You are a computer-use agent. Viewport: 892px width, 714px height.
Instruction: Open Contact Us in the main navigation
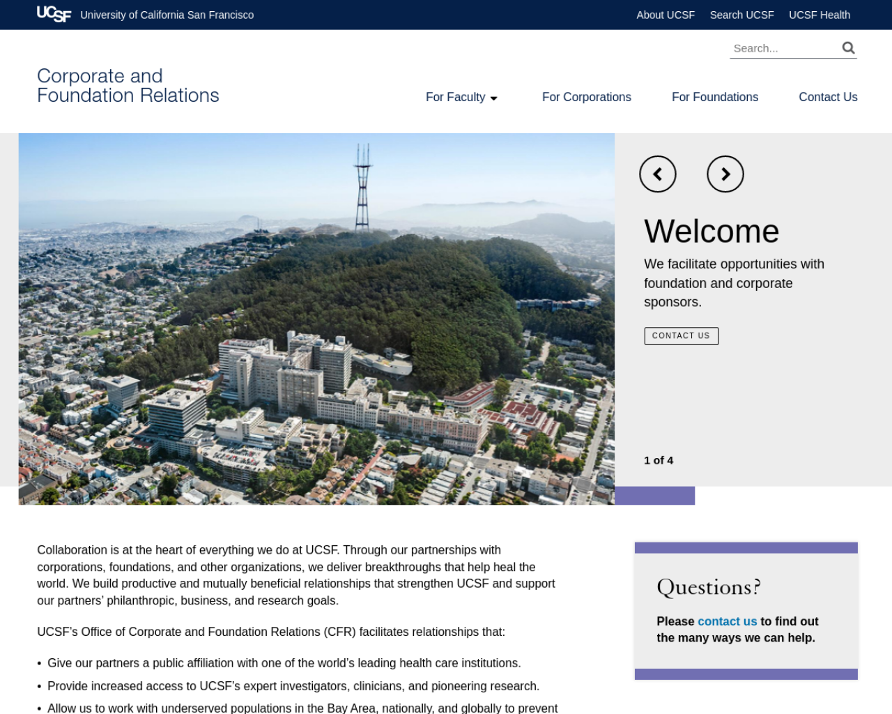[828, 97]
